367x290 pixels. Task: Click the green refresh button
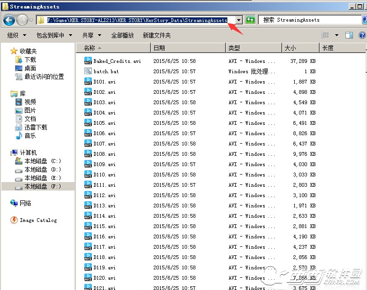coord(250,20)
